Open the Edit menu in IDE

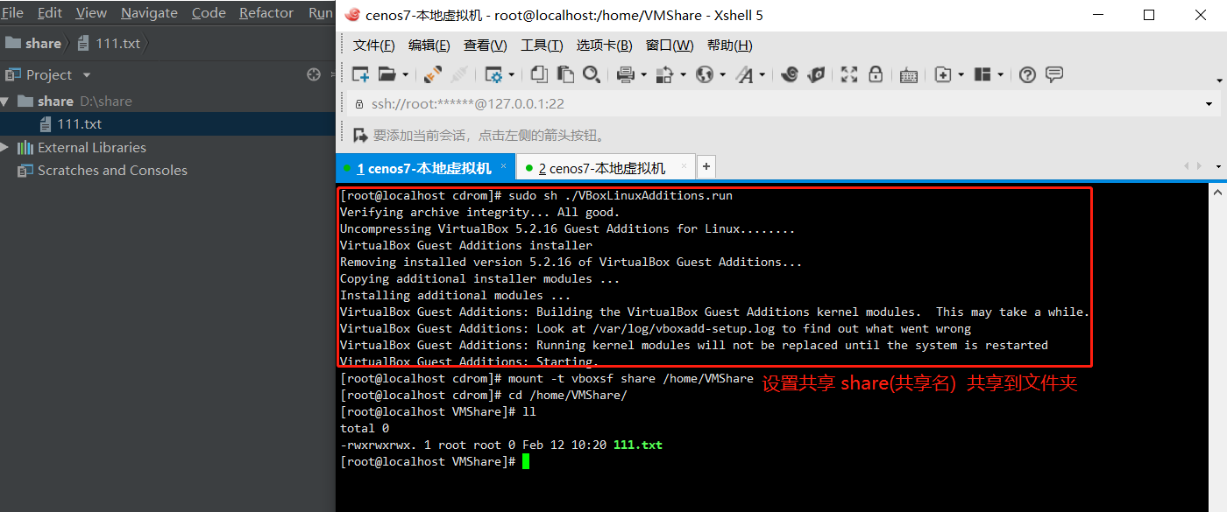point(50,13)
